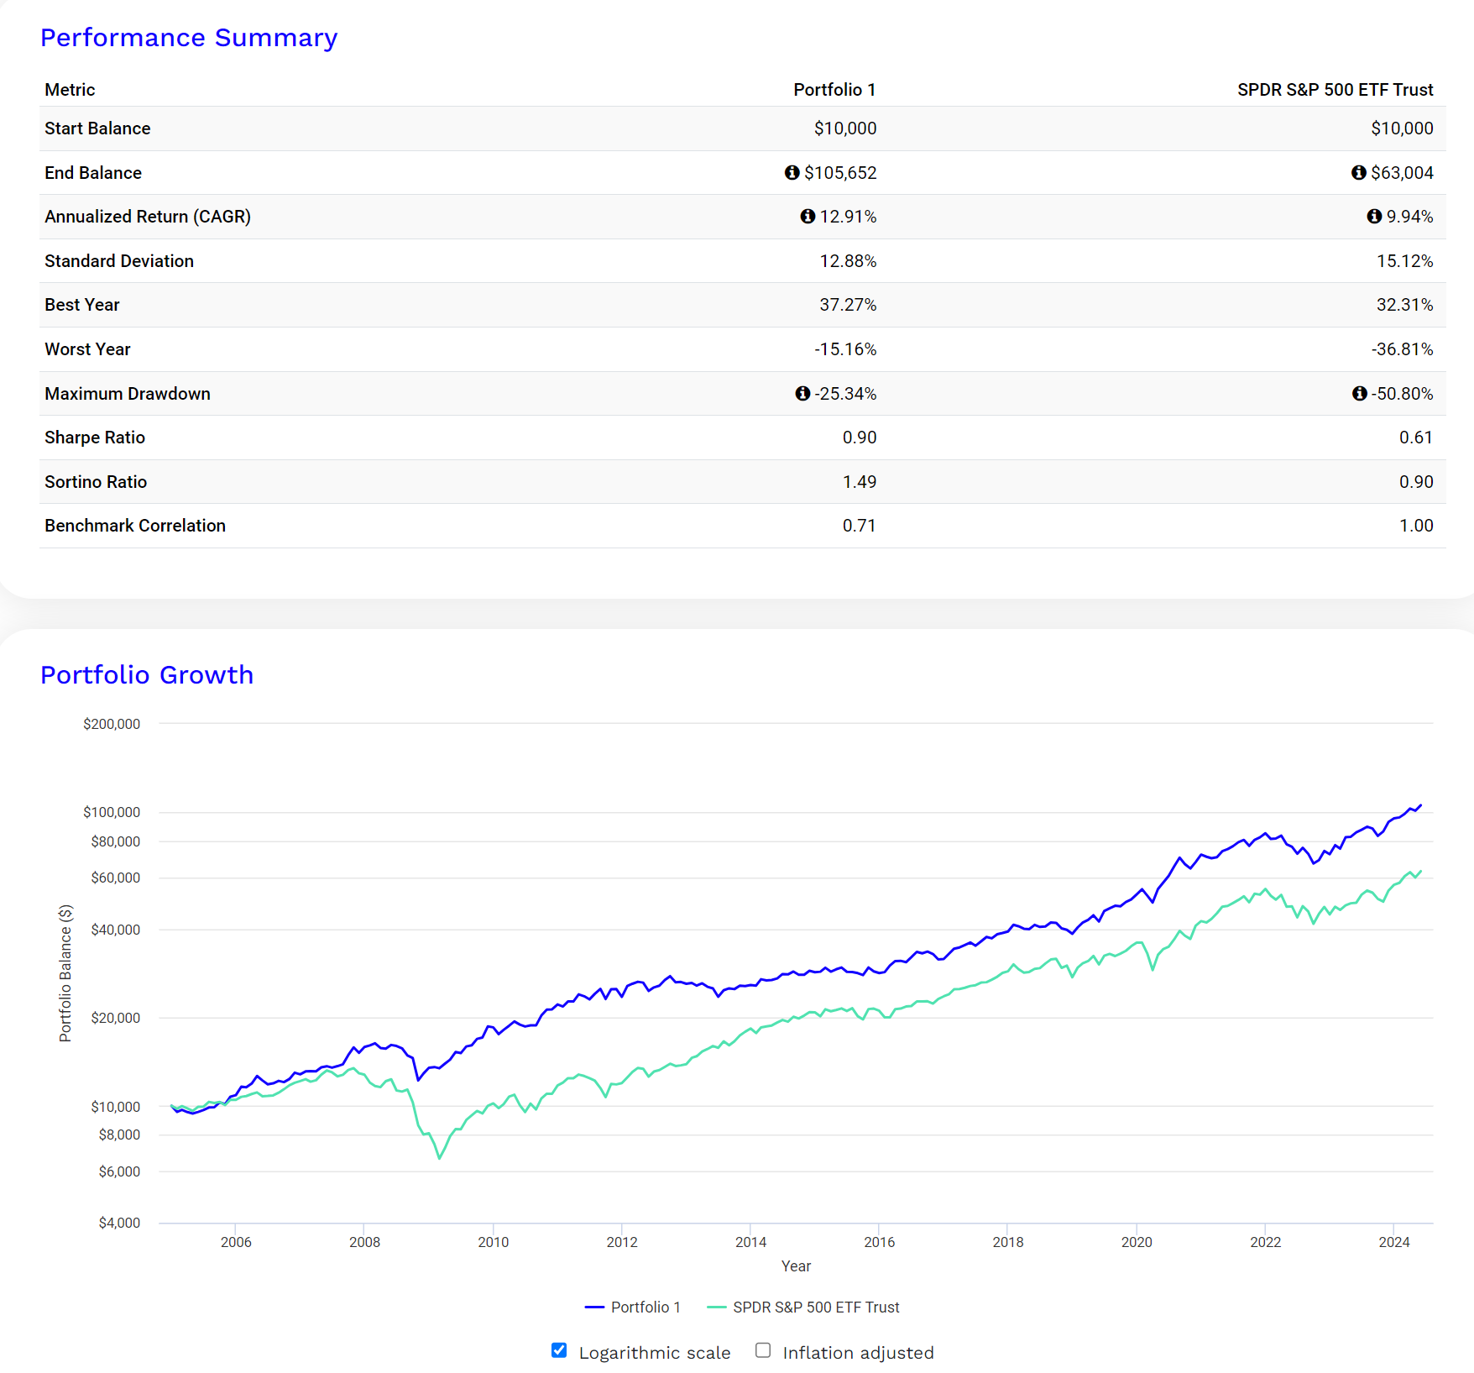Select the Sharpe Ratio row label
The width and height of the screenshot is (1474, 1373).
tap(95, 438)
